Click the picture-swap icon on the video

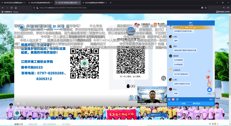pos(163,78)
